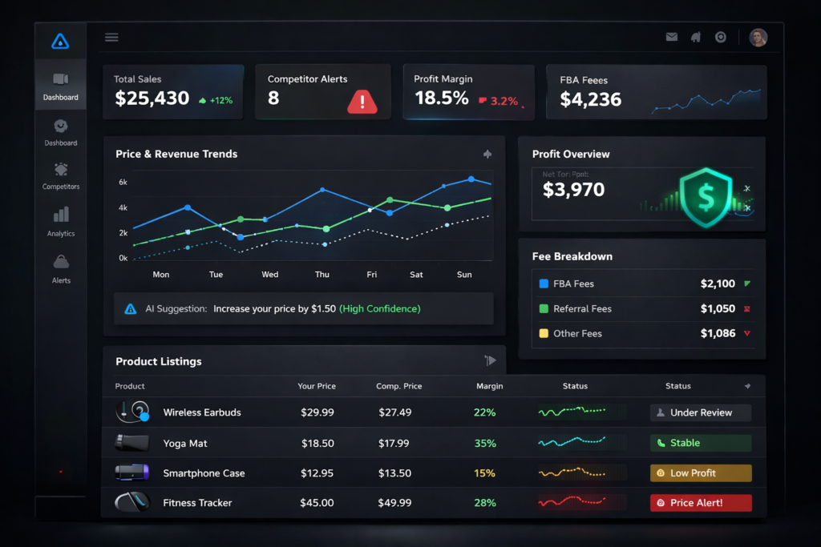
Task: Click the red competitor alert warning icon
Action: coord(362,100)
